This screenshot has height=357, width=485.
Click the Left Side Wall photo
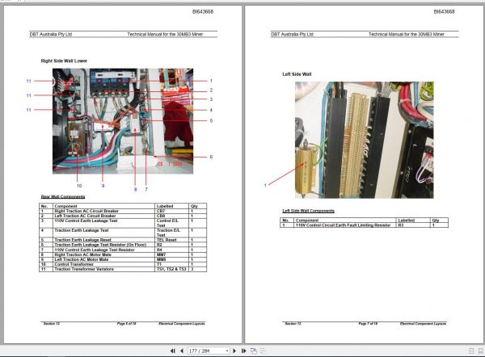pyautogui.click(x=364, y=140)
